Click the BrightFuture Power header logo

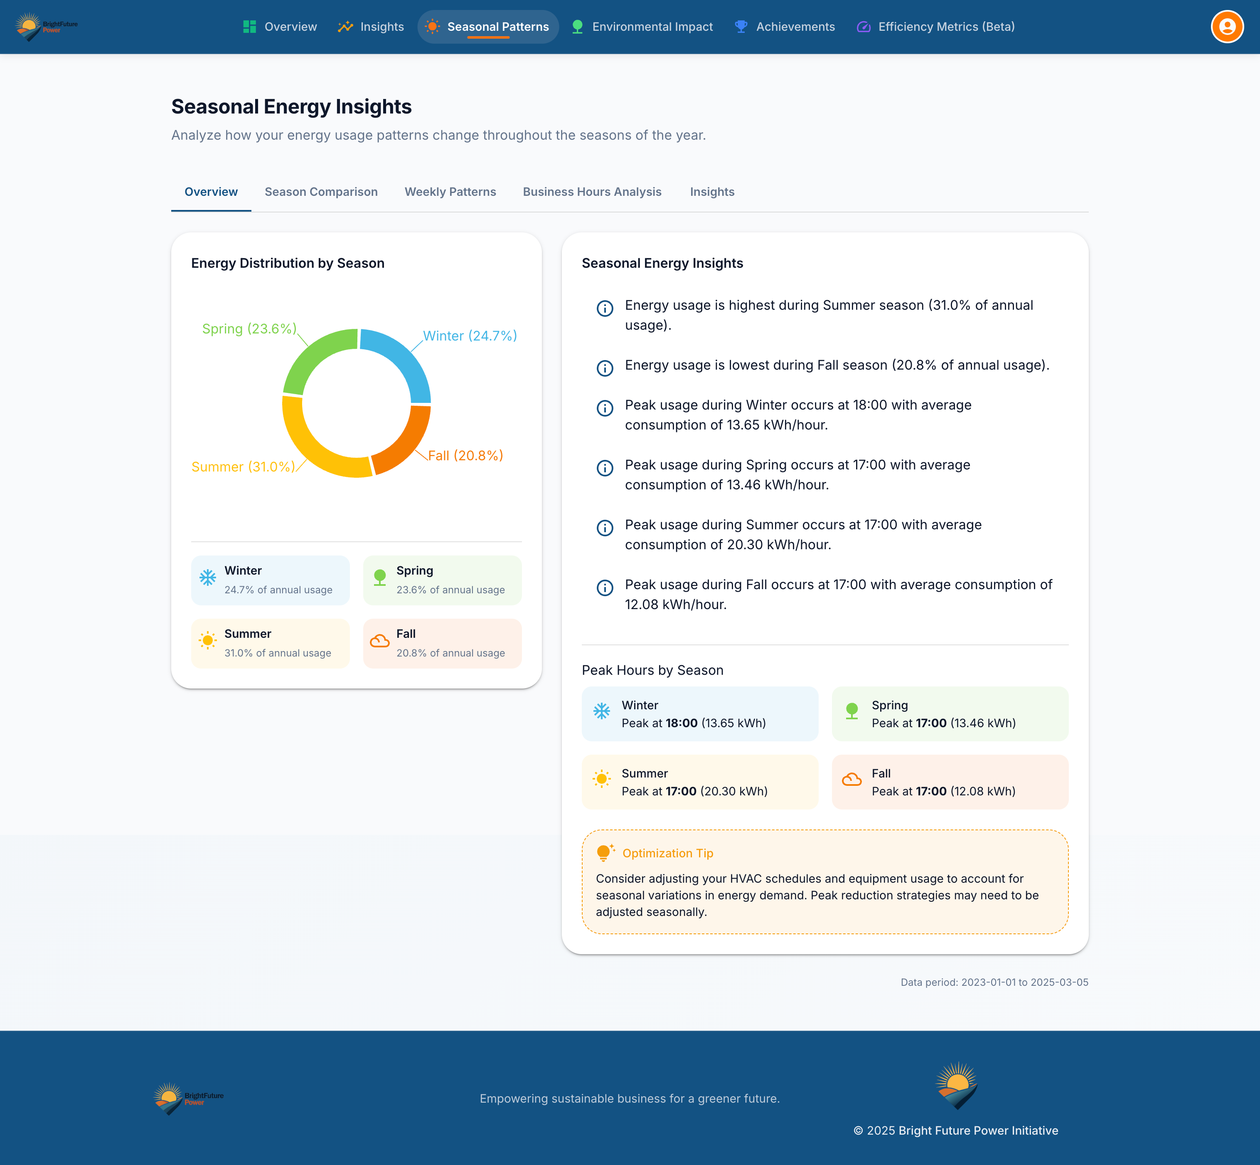pos(46,27)
